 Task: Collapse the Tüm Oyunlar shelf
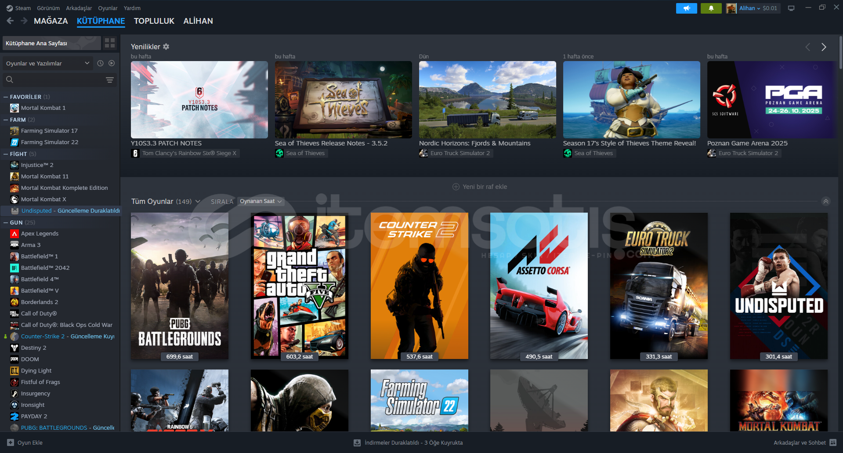826,201
